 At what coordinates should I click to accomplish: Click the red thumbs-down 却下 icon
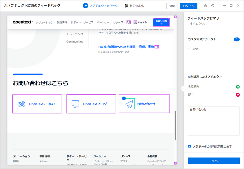pyautogui.click(x=238, y=94)
